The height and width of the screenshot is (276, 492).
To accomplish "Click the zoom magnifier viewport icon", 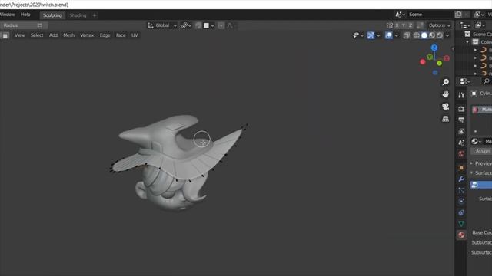I will pos(446,82).
